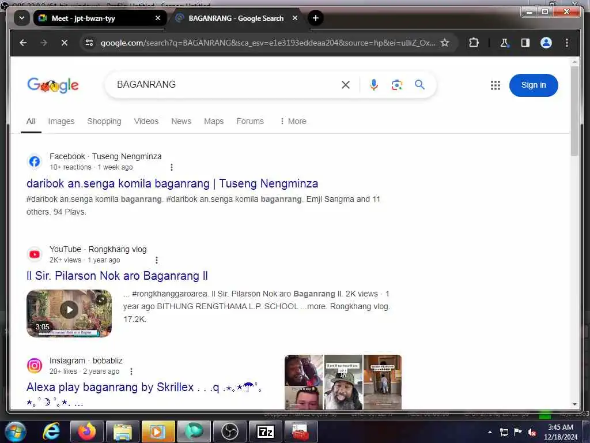
Task: Close the Meet tab
Action: (x=158, y=18)
